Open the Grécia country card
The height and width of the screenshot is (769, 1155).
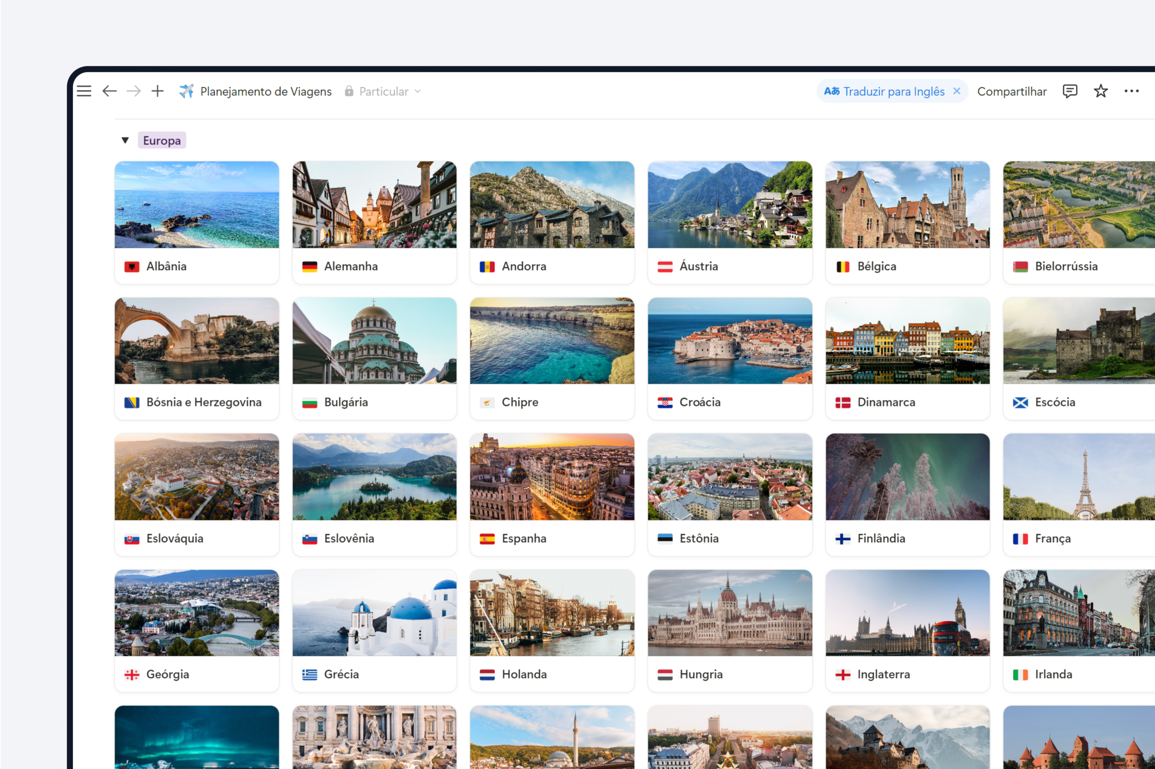[x=374, y=631]
